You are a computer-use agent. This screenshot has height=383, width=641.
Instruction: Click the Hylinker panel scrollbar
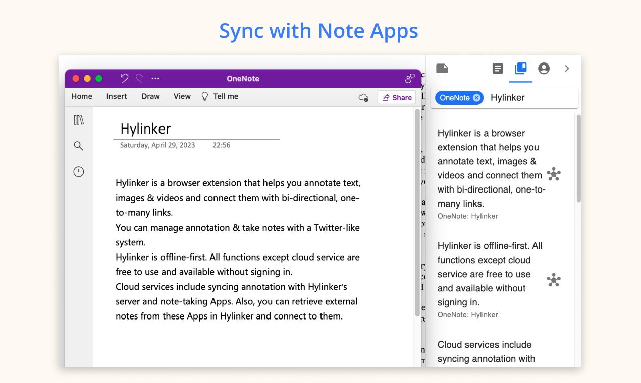[x=578, y=159]
